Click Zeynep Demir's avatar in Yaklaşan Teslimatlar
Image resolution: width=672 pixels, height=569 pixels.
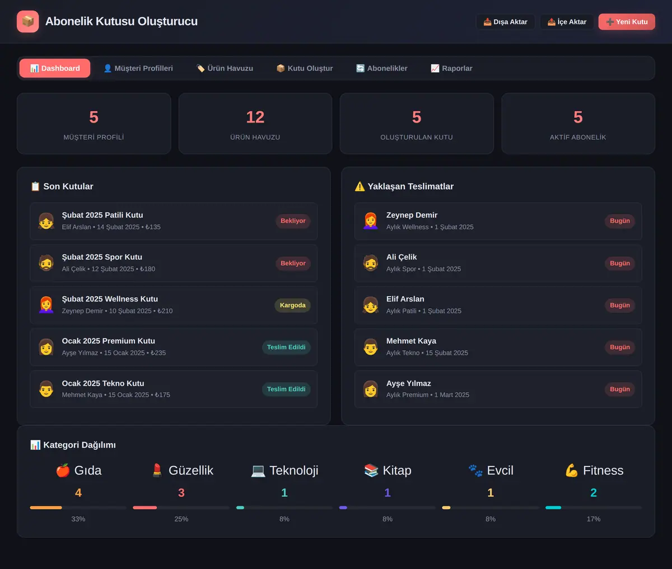click(x=371, y=221)
